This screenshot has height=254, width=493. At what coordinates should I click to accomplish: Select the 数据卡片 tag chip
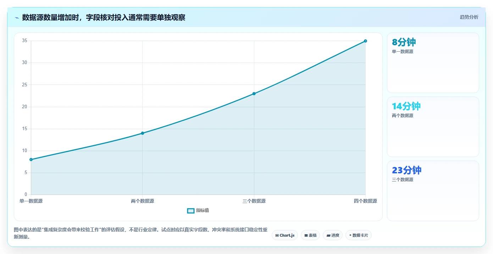(359, 235)
